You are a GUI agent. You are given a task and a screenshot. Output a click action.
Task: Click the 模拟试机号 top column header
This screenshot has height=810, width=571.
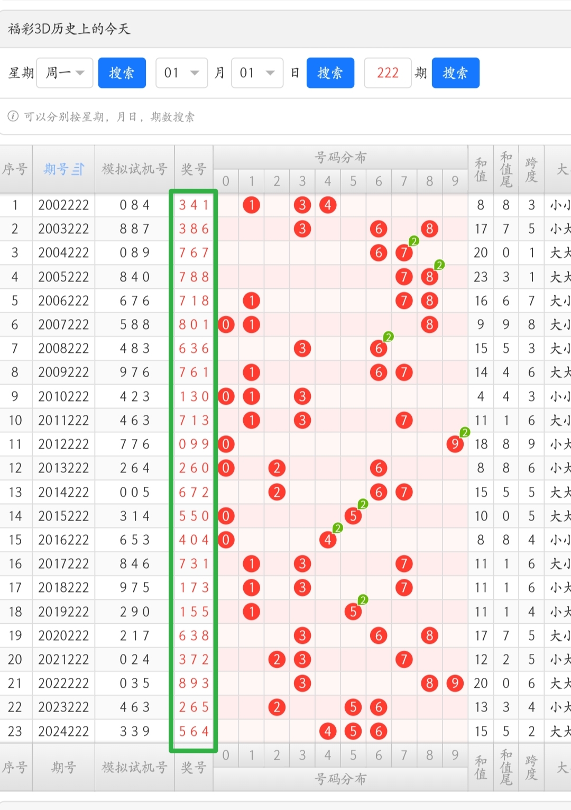click(134, 169)
